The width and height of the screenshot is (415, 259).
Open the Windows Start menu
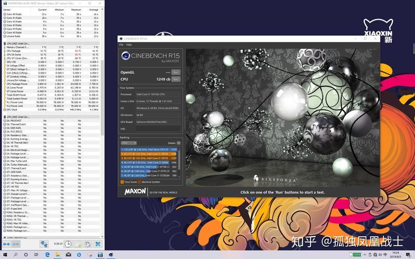[5, 255]
